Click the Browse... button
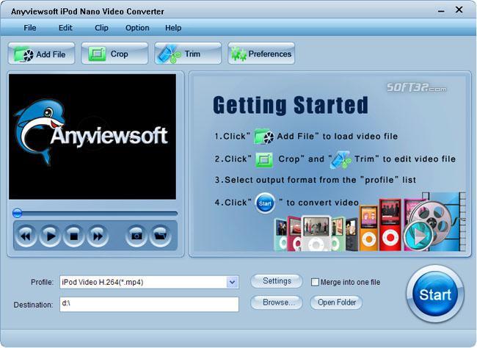Image resolution: width=477 pixels, height=348 pixels. click(x=277, y=302)
